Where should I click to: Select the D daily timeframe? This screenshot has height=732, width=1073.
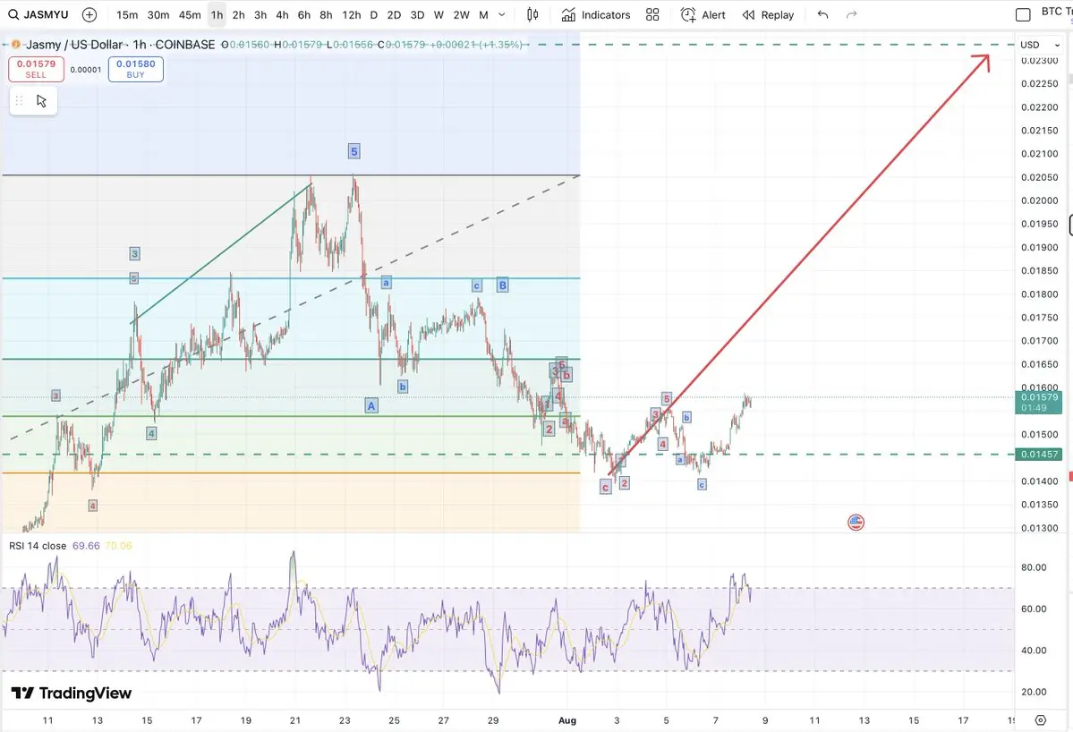(x=374, y=14)
